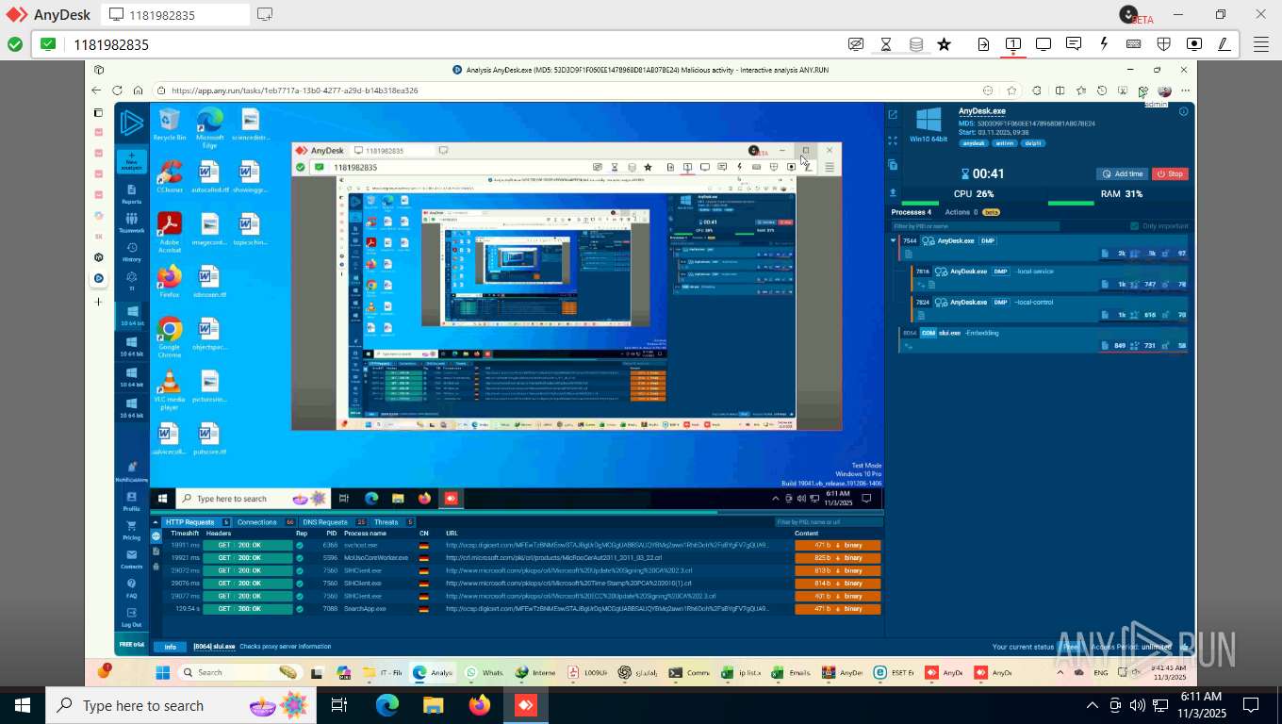Open the AnyDesk chat icon

[1074, 44]
